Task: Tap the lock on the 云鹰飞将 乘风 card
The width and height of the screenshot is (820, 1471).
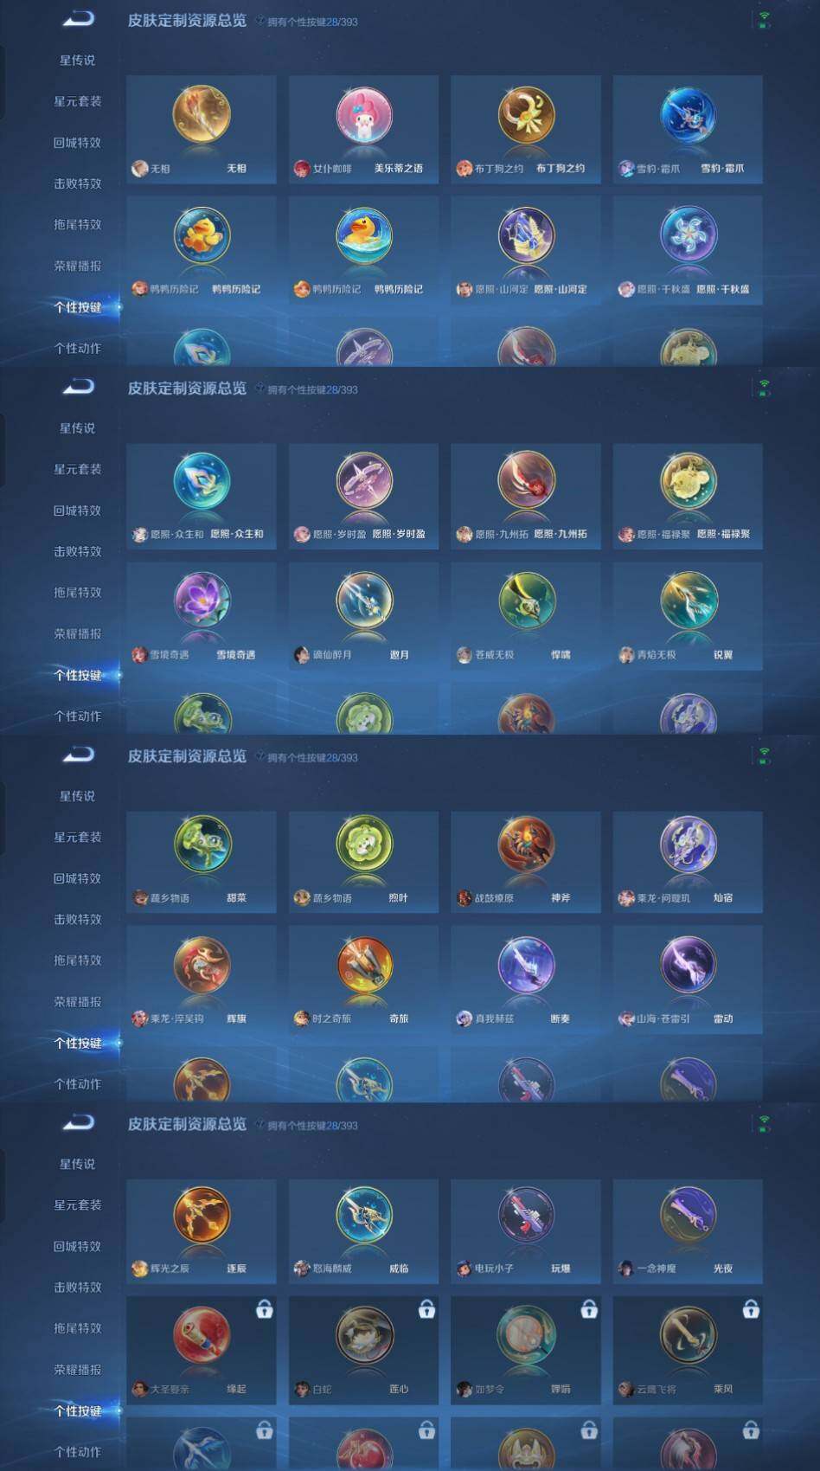Action: (x=751, y=1309)
